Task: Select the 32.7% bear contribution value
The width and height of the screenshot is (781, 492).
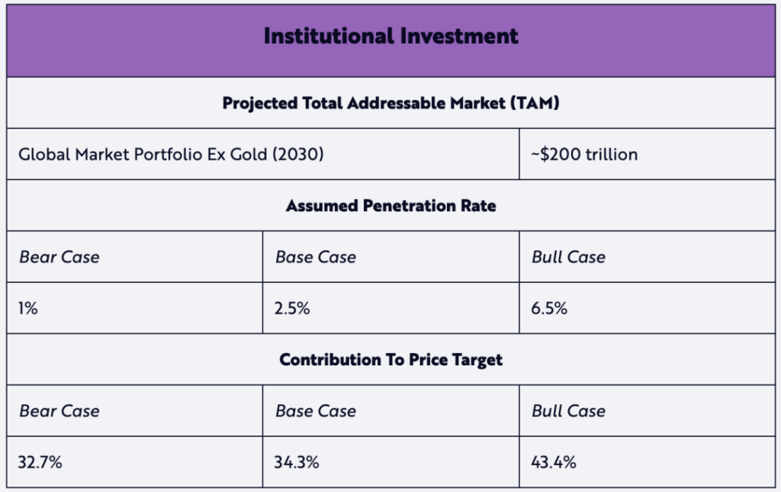Action: click(x=40, y=461)
